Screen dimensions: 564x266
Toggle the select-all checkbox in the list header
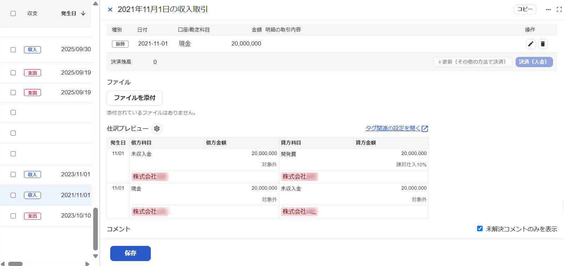tap(13, 13)
